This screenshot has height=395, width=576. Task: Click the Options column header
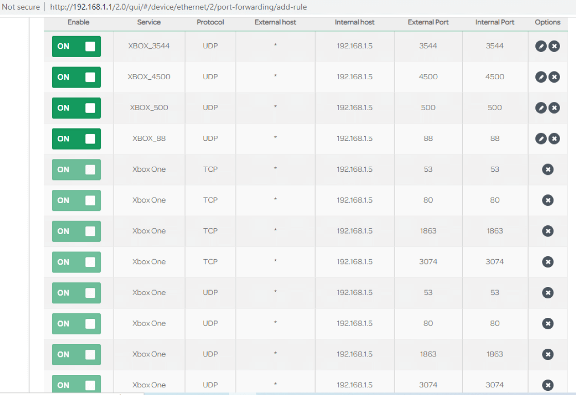click(x=547, y=22)
